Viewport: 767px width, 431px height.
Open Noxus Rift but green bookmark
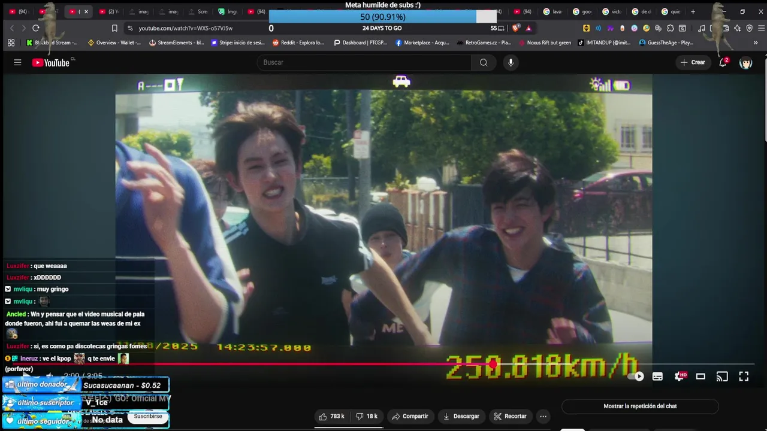point(545,43)
